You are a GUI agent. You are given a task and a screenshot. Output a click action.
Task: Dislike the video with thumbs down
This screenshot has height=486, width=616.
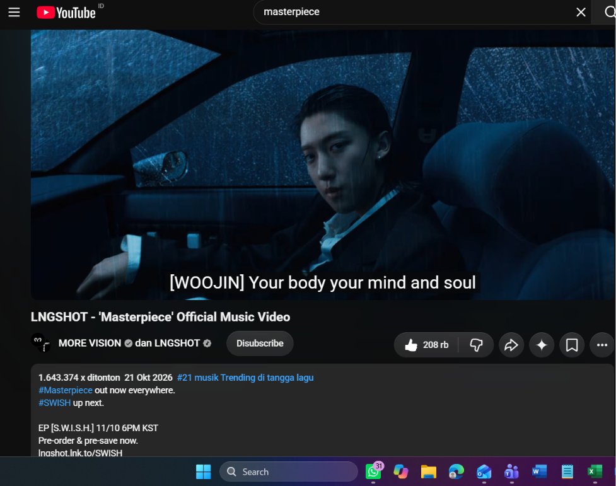click(x=476, y=345)
